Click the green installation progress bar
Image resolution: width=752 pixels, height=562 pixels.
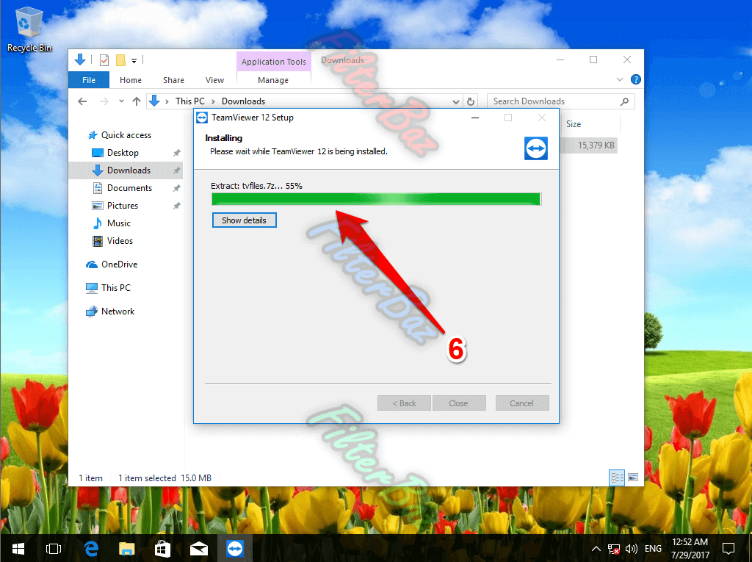(x=375, y=199)
